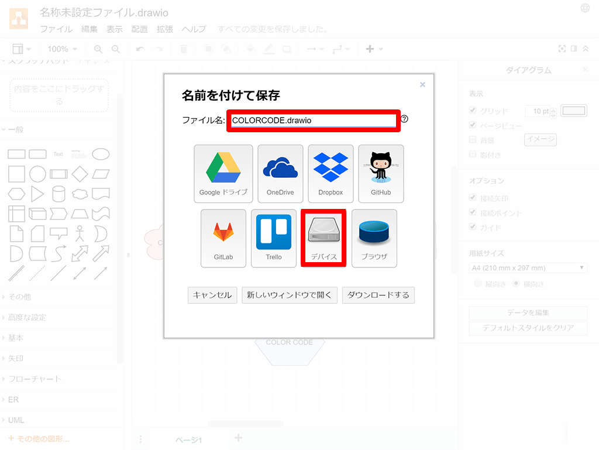Select デバイス (device) save option

pyautogui.click(x=323, y=238)
